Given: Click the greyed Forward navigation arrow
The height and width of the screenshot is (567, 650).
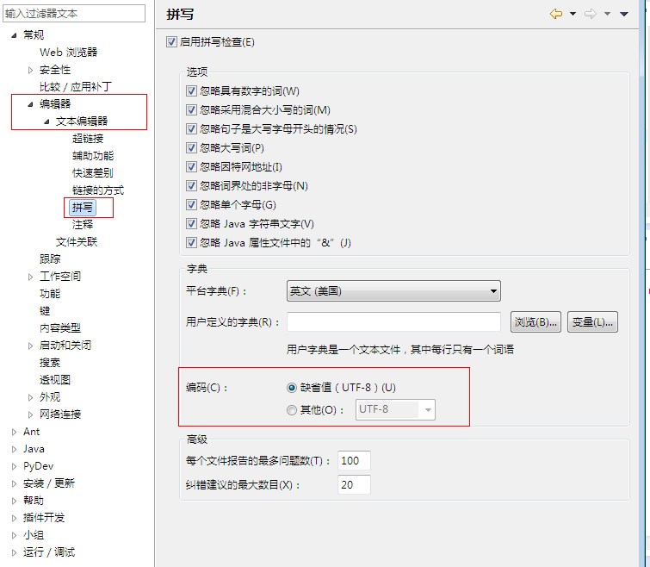Looking at the screenshot, I should [591, 14].
